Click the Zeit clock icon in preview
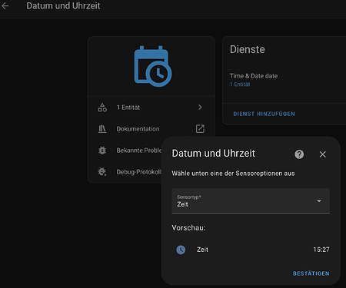This screenshot has width=346, height=288. click(x=181, y=250)
